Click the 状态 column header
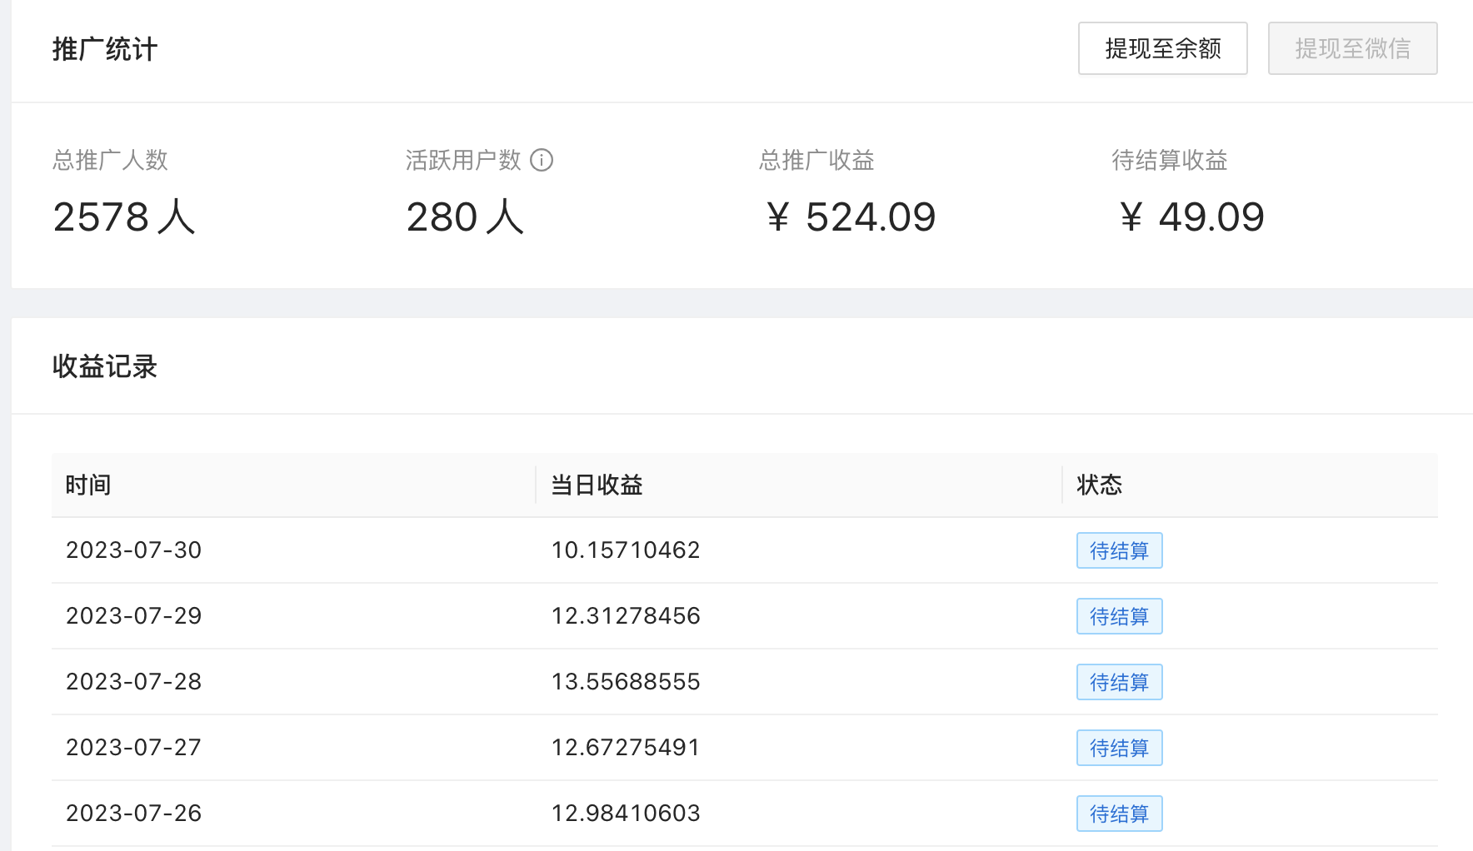Image resolution: width=1473 pixels, height=851 pixels. click(1099, 485)
